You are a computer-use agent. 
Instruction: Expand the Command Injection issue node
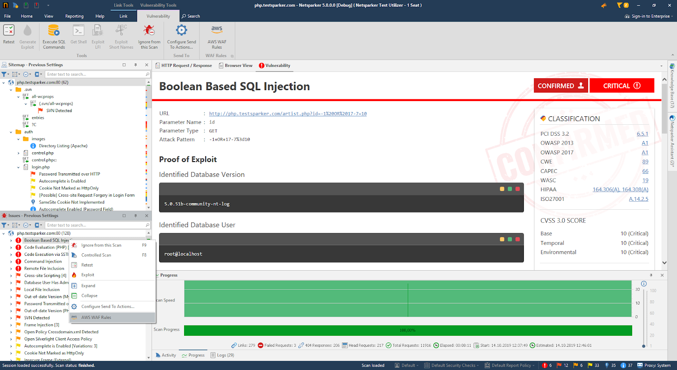(11, 262)
